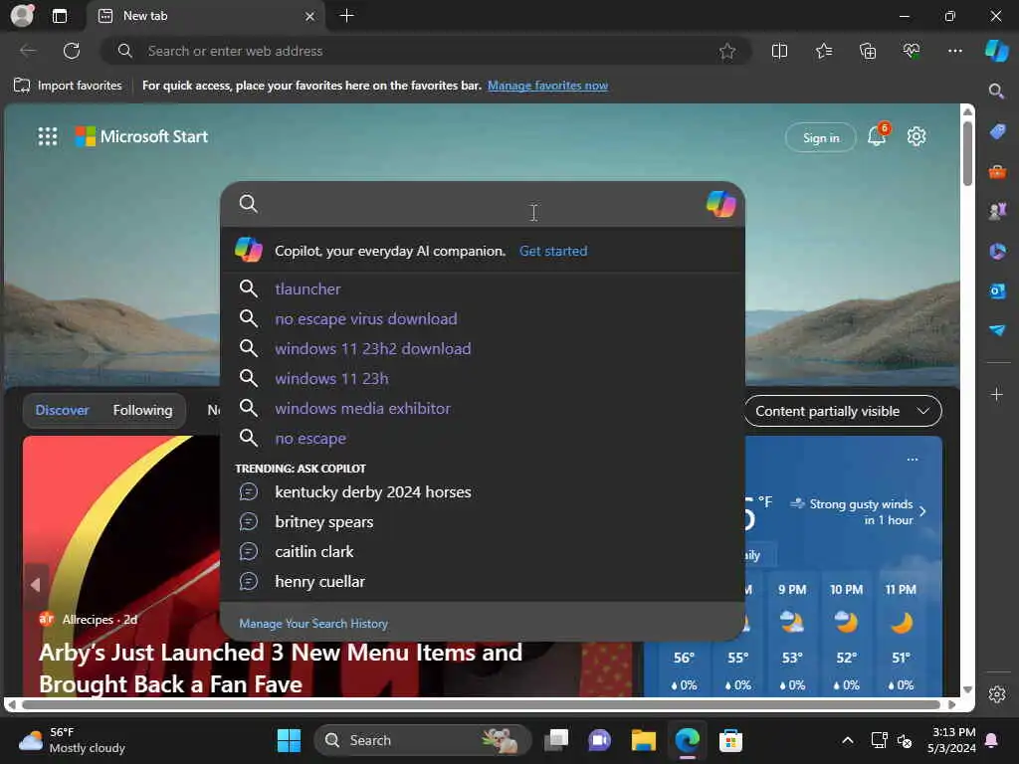Click the search box on Microsoft Start

(x=483, y=204)
